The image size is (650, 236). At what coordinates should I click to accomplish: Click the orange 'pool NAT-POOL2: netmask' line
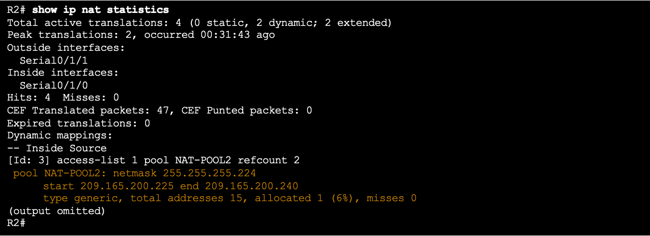pyautogui.click(x=135, y=173)
